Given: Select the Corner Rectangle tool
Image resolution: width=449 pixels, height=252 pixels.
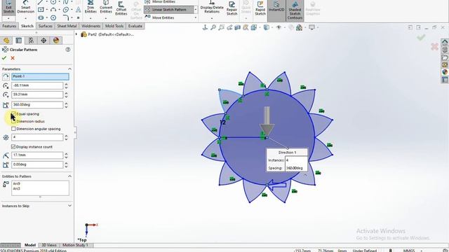Looking at the screenshot, I should (x=41, y=10).
